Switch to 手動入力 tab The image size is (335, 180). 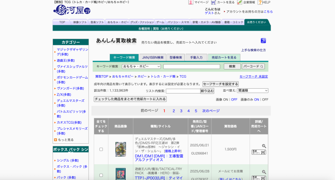pos(196,58)
